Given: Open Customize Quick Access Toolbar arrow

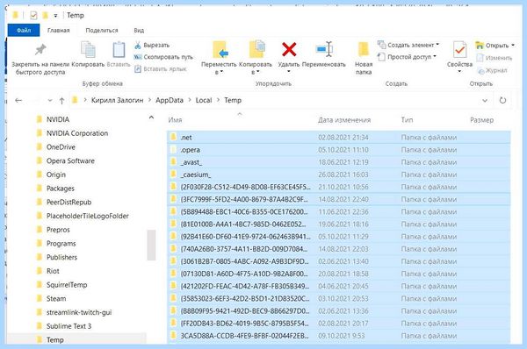Looking at the screenshot, I should 55,16.
